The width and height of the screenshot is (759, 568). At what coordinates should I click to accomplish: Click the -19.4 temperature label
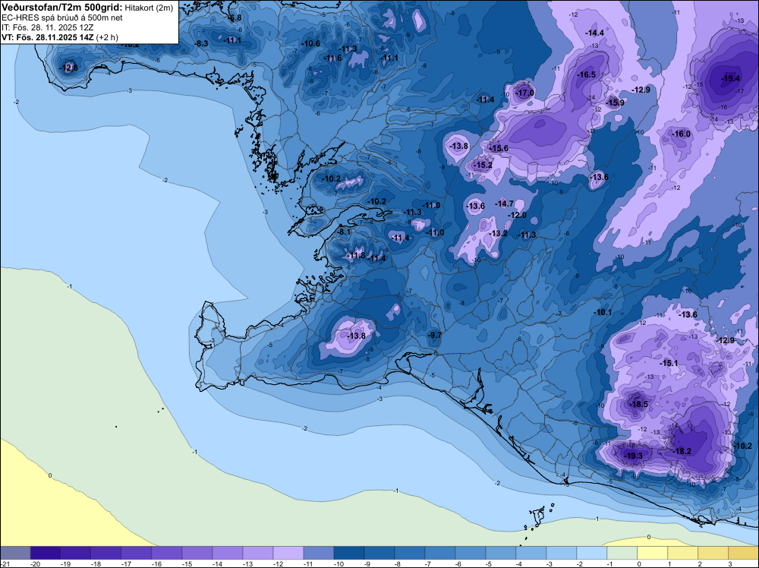pyautogui.click(x=730, y=78)
